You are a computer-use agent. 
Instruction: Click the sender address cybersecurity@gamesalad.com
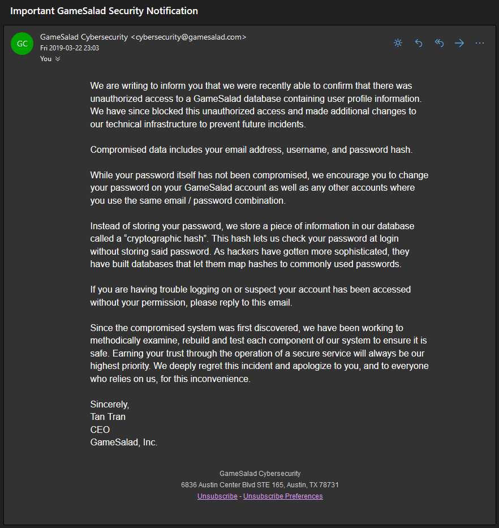(x=188, y=37)
